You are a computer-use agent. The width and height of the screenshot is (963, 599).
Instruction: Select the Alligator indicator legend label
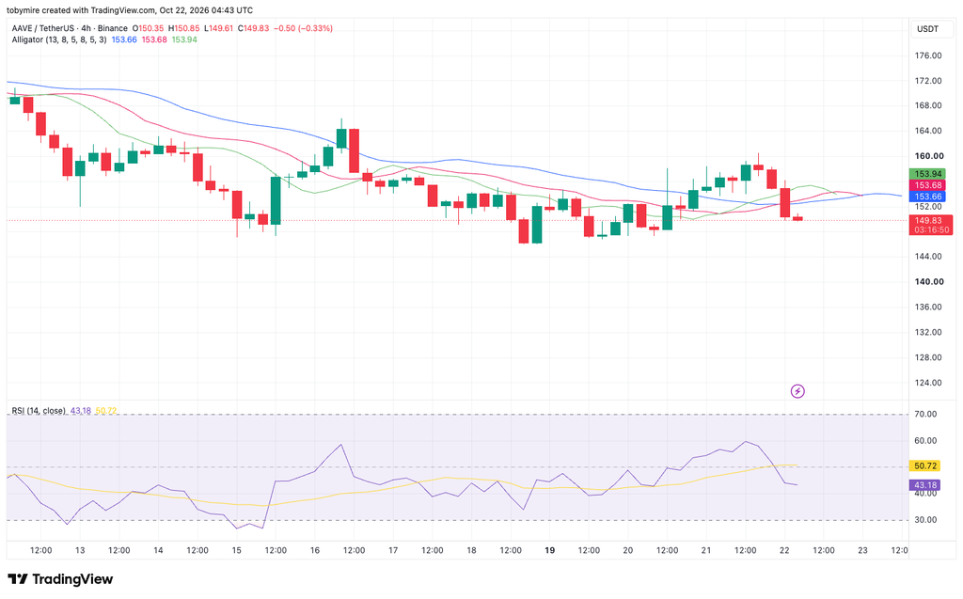[59, 39]
